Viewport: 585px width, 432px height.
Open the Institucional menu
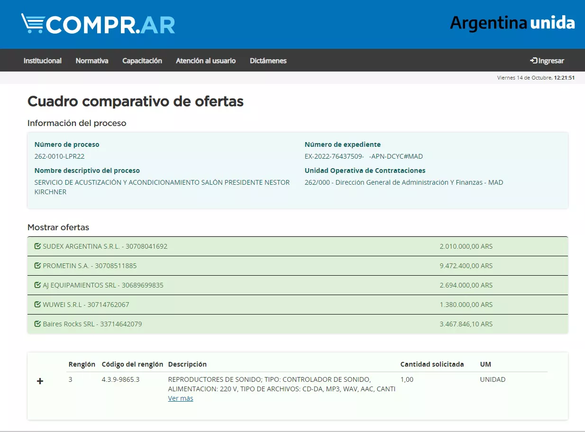click(x=43, y=61)
